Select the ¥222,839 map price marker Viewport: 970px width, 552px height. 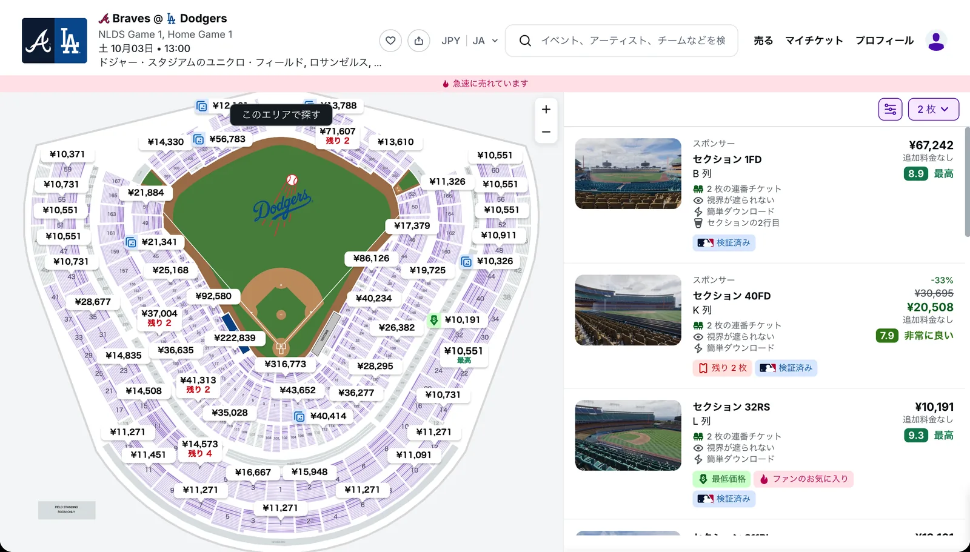pyautogui.click(x=235, y=338)
